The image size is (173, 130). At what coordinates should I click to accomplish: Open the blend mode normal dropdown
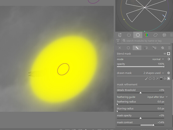point(158,59)
